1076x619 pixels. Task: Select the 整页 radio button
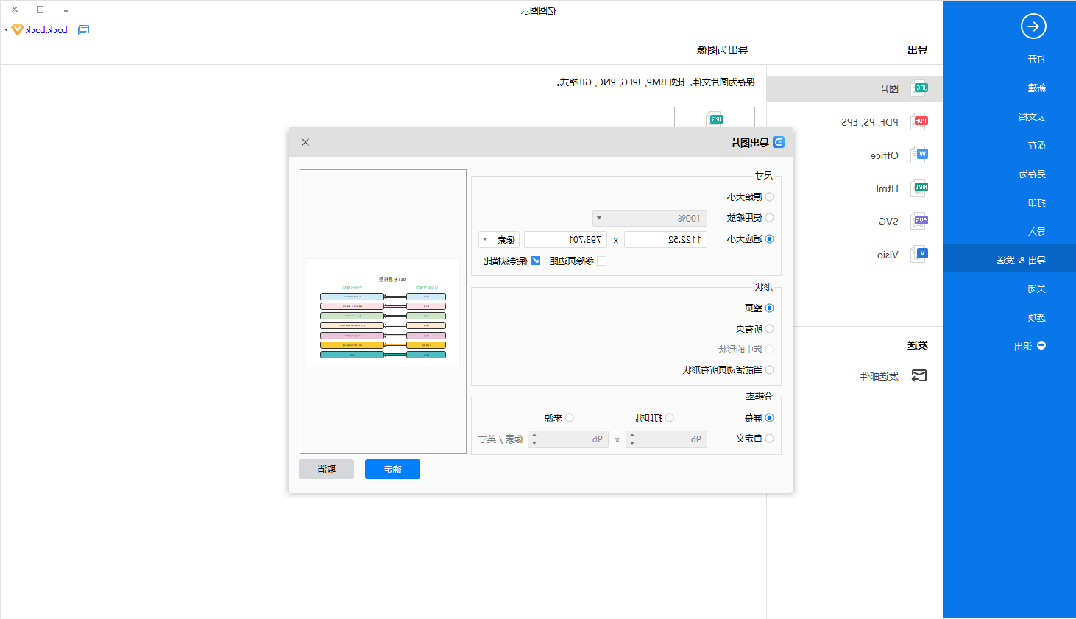[x=769, y=308]
